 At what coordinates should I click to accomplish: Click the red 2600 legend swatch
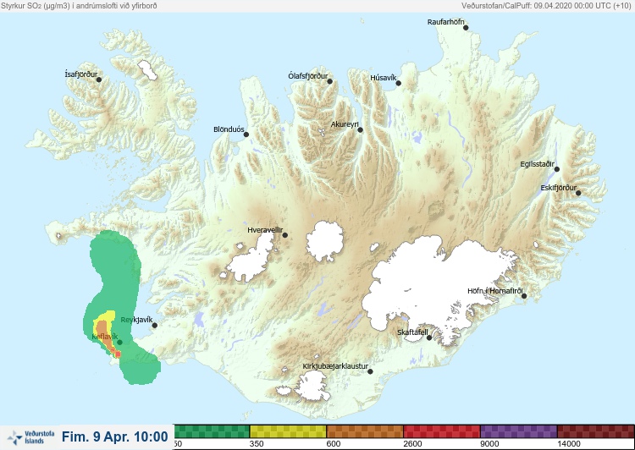coord(442,431)
